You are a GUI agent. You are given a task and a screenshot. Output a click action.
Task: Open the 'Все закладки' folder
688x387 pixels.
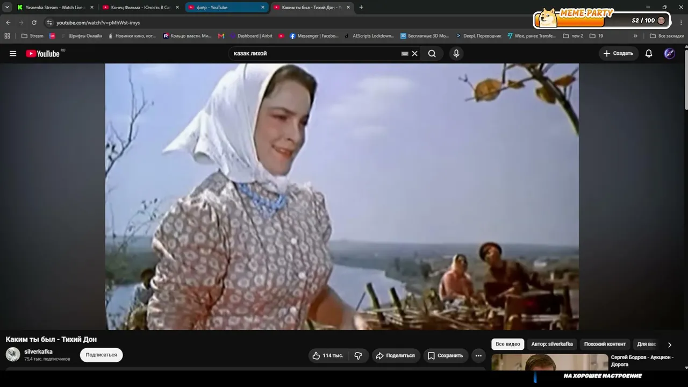[x=667, y=36]
